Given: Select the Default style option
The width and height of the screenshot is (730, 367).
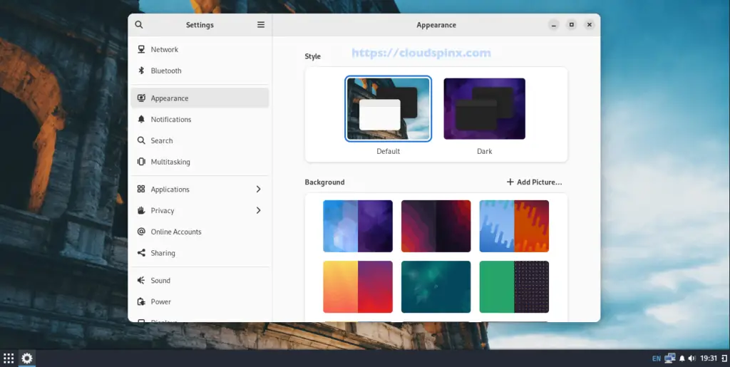Looking at the screenshot, I should tap(388, 109).
